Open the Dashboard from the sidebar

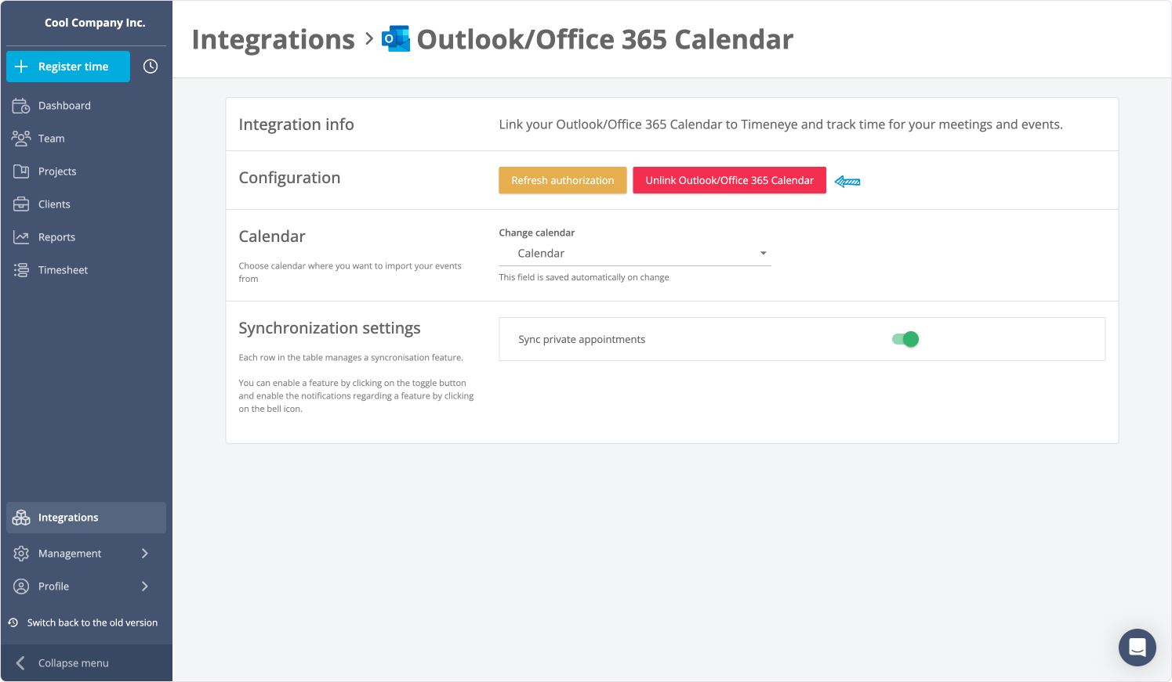(64, 105)
